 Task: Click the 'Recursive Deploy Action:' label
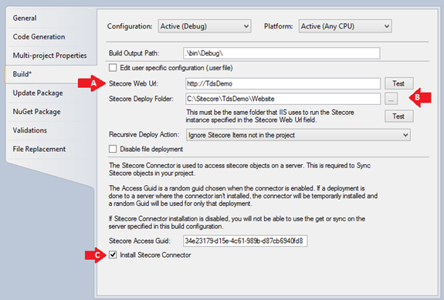click(x=144, y=135)
